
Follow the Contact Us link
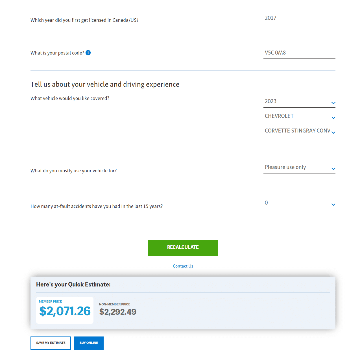click(183, 266)
